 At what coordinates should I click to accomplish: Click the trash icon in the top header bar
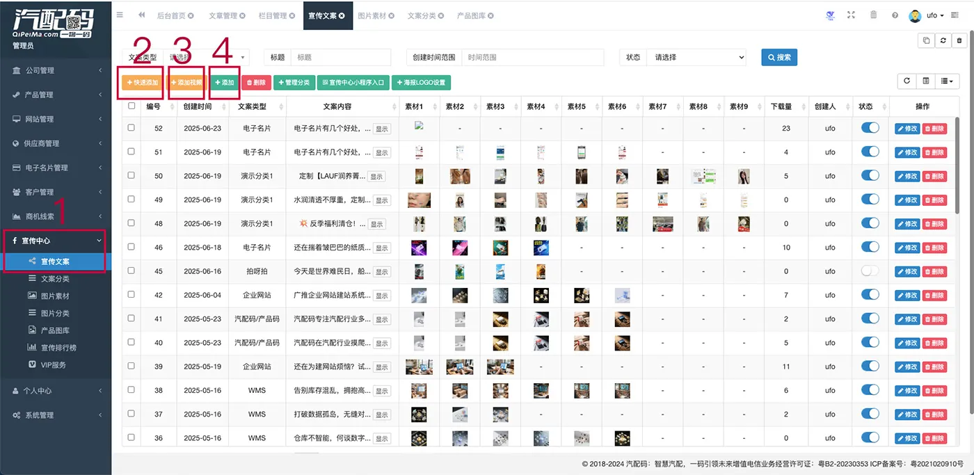(x=873, y=15)
